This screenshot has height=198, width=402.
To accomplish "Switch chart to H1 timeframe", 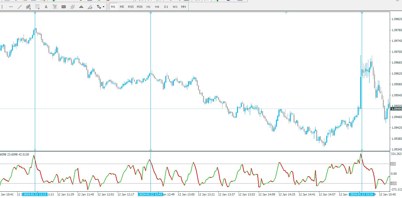I will click(x=148, y=7).
